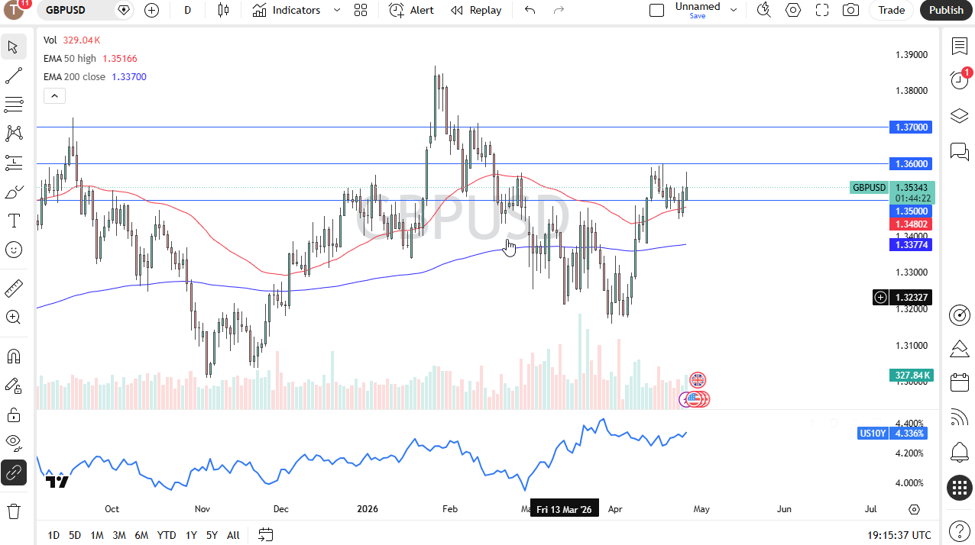Viewport: 975px width, 545px height.
Task: Toggle magnet mode in the drawing toolbar
Action: click(13, 356)
